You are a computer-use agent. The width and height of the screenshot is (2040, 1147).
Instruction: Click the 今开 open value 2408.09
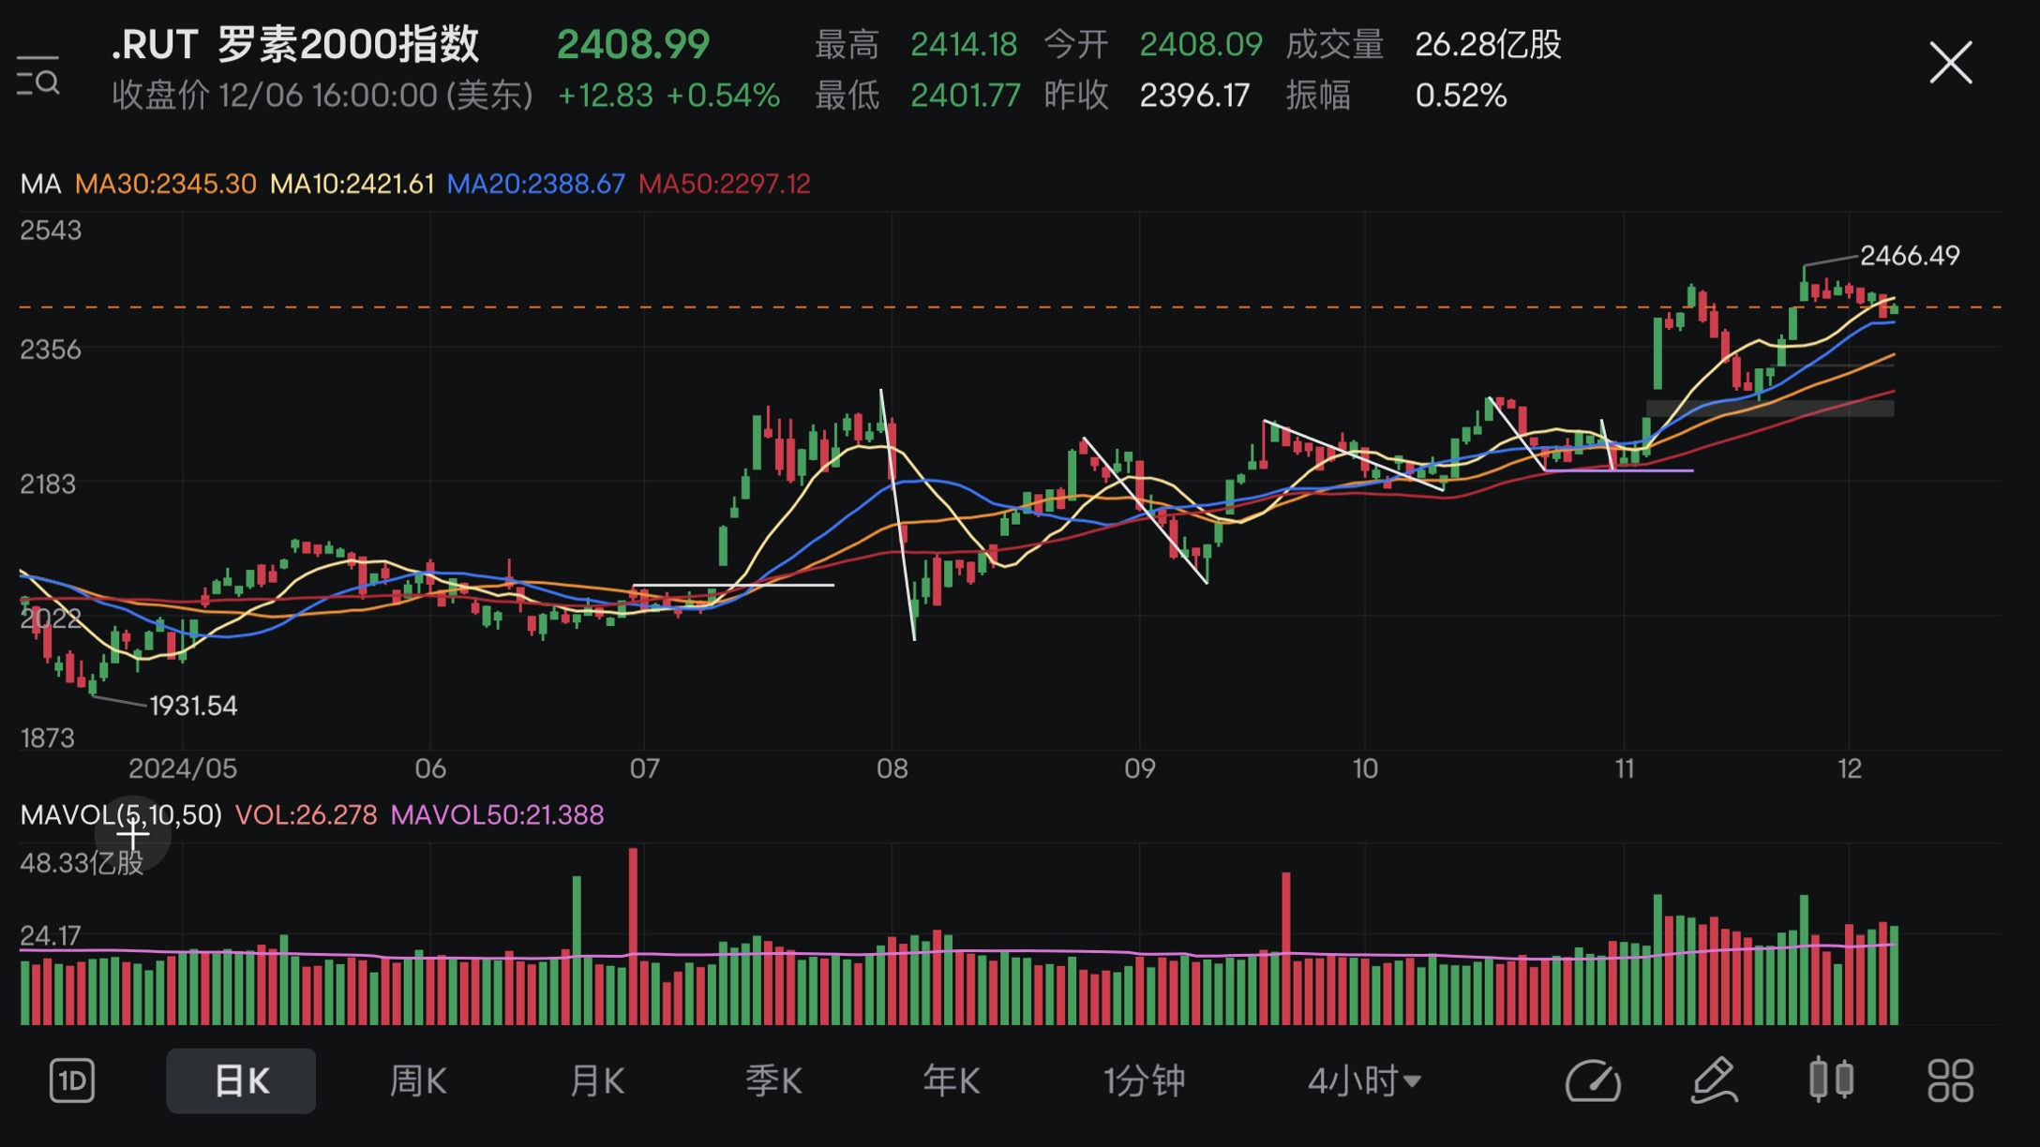(1201, 44)
